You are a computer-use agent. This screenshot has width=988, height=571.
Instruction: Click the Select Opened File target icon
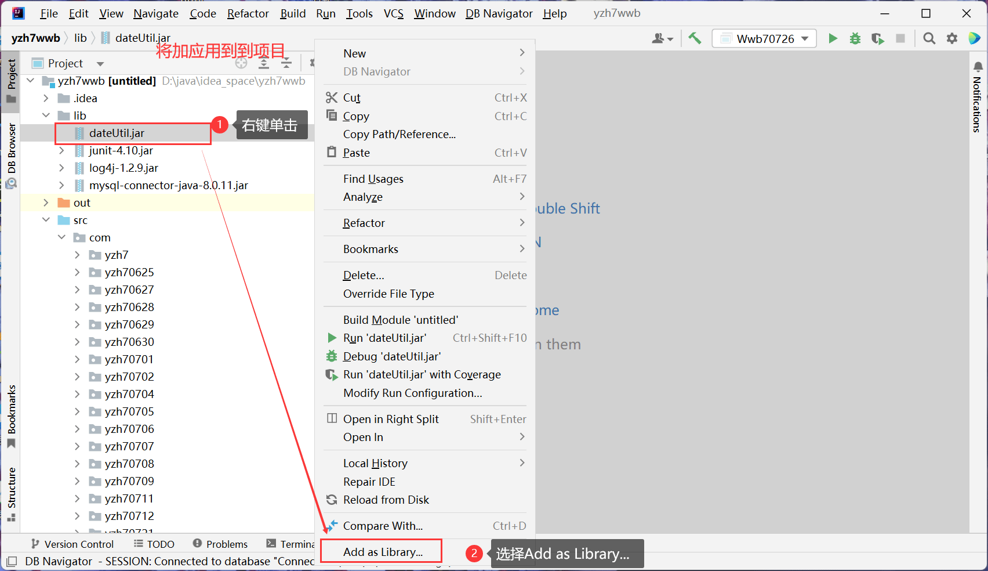point(241,63)
